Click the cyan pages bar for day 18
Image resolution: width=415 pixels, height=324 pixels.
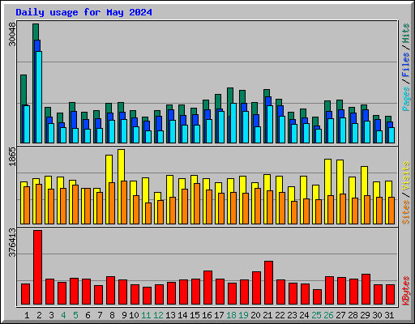tap(233, 123)
